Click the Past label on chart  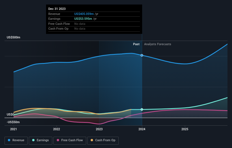coord(136,44)
